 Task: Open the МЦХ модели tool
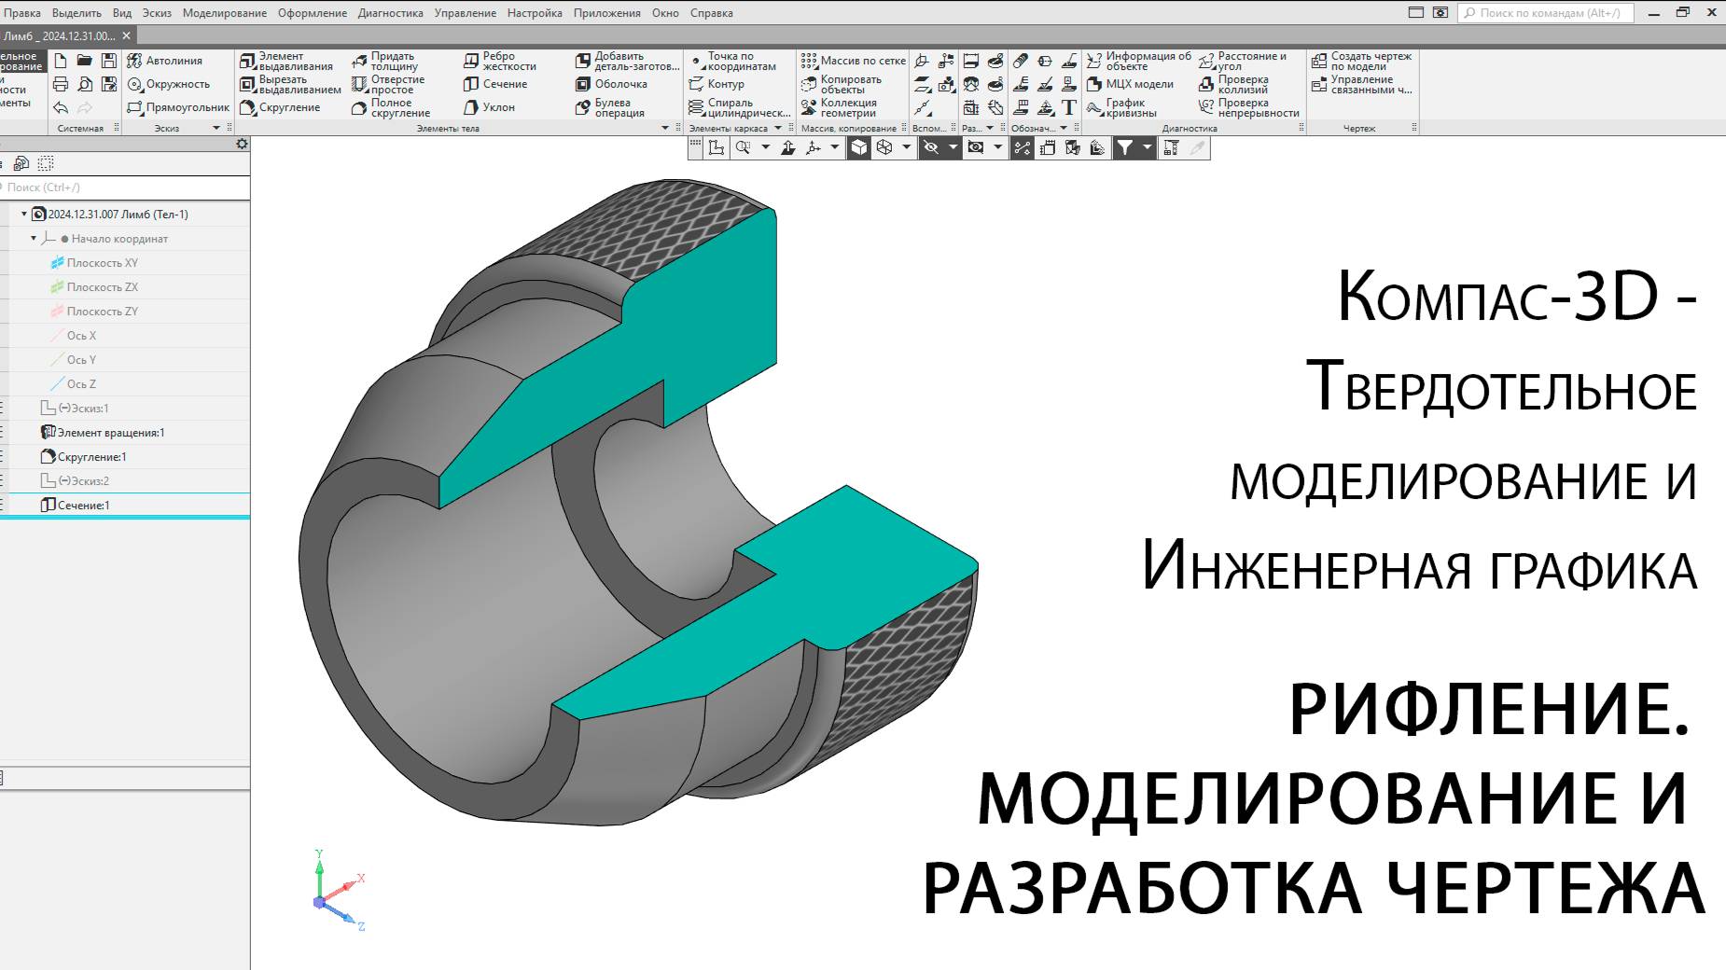click(1136, 83)
